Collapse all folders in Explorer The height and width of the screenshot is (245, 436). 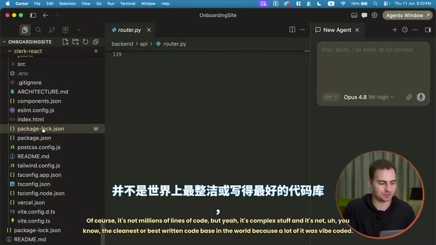click(x=95, y=42)
